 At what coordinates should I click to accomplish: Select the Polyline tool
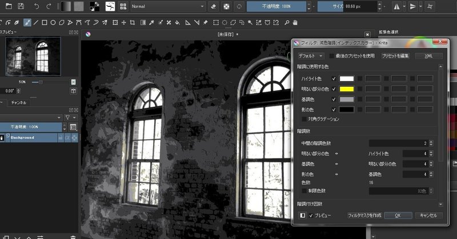70,22
